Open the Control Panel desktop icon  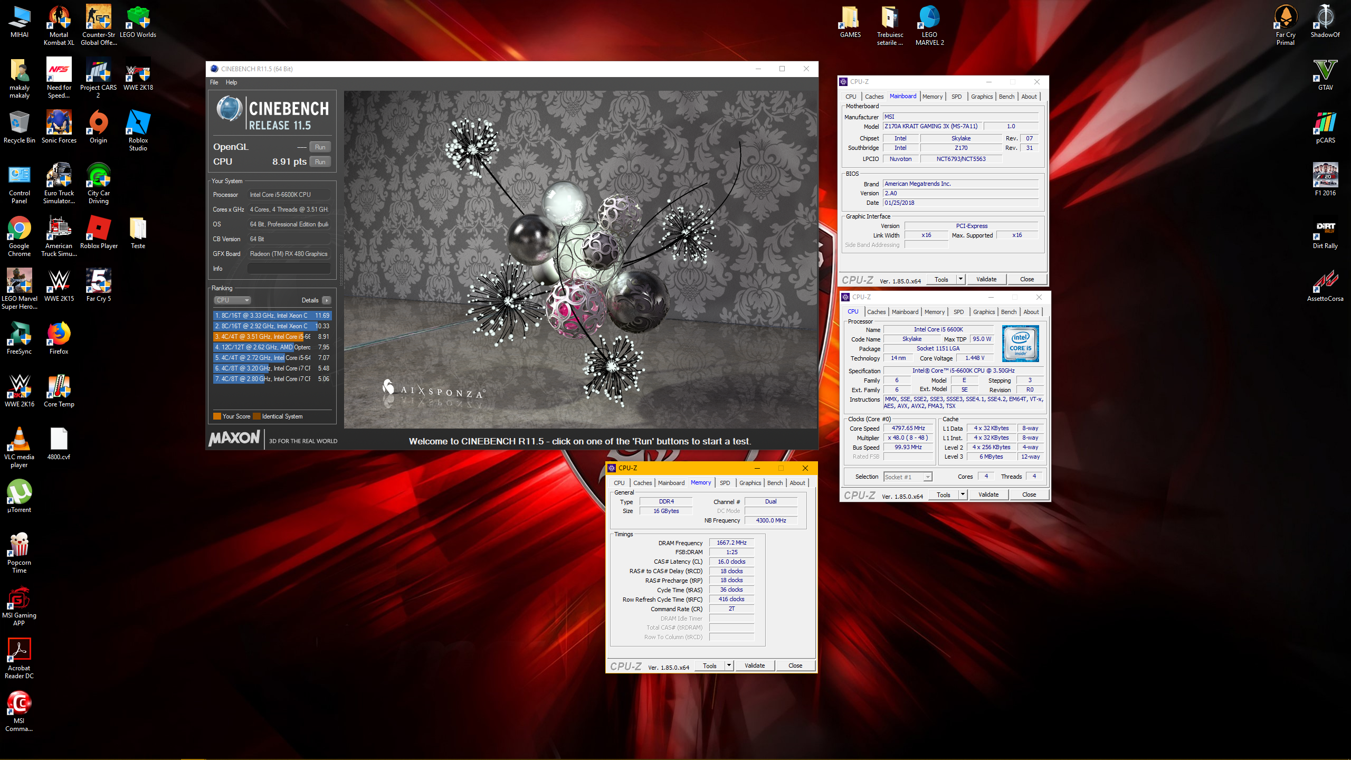(19, 183)
